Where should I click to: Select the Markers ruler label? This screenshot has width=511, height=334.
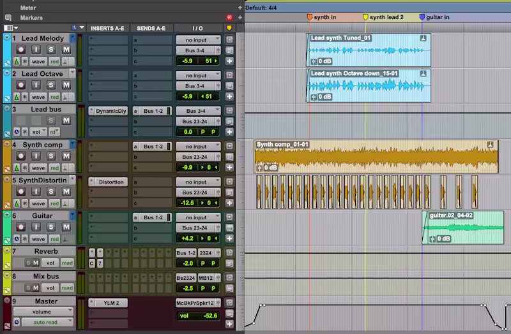tap(31, 18)
